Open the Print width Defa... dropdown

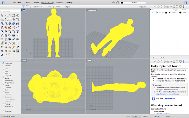[185, 12]
